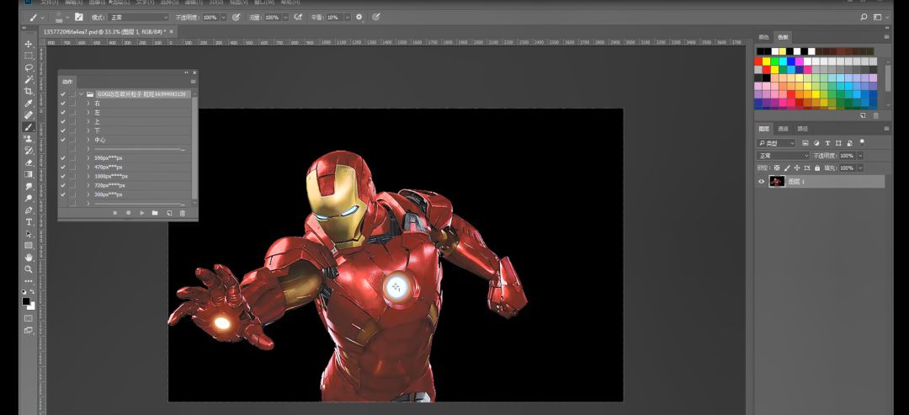Switch to the Layers tab

click(x=764, y=129)
